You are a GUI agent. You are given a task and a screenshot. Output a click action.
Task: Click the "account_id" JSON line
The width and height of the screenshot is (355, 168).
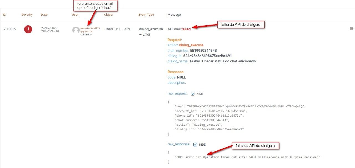(x=211, y=111)
